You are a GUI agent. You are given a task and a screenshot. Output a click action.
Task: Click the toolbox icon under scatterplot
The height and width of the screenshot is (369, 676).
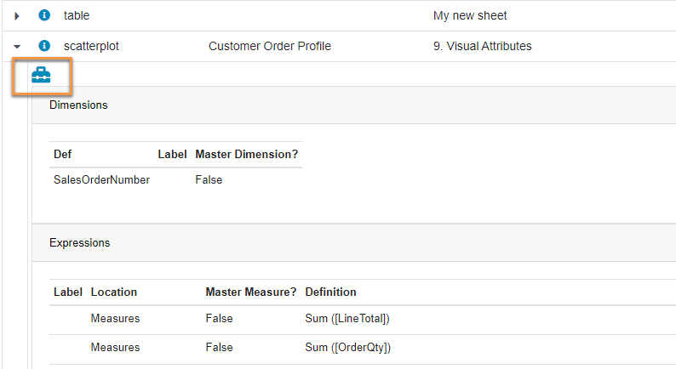(x=41, y=76)
